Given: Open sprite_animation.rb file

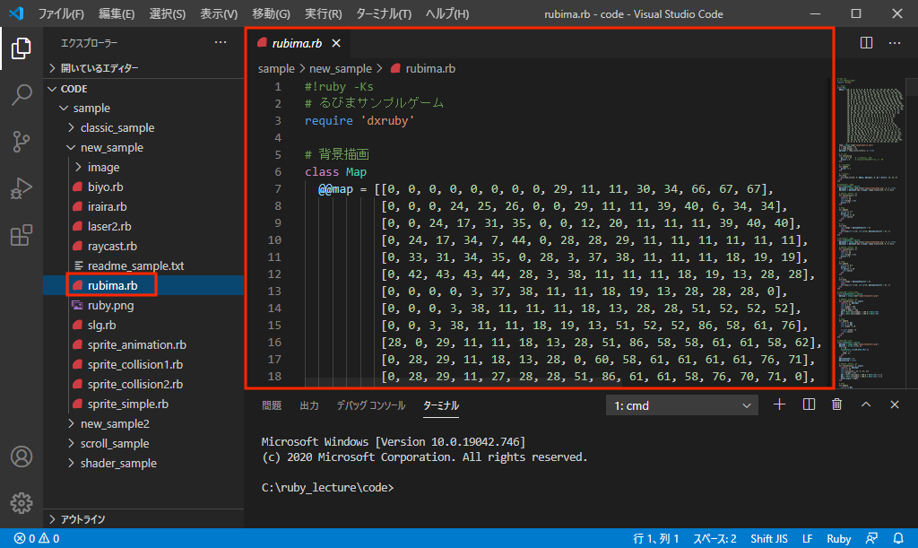Looking at the screenshot, I should (143, 344).
